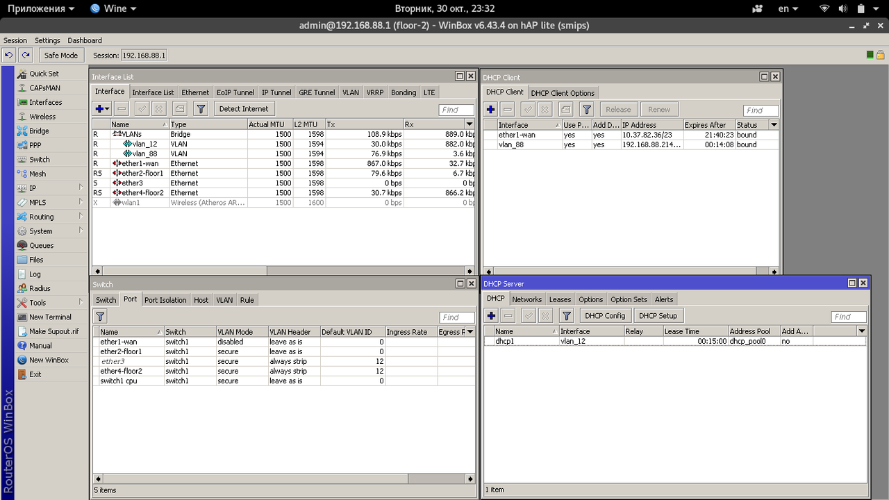Open the Dashboard menu

[x=85, y=40]
